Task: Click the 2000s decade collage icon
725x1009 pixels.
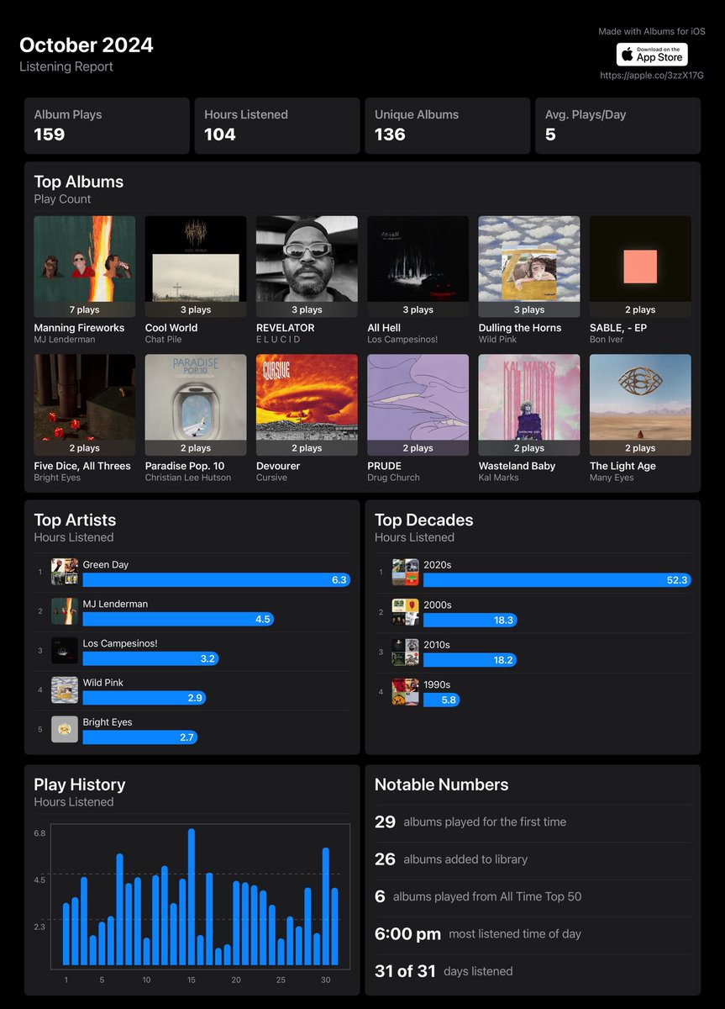Action: click(x=405, y=611)
